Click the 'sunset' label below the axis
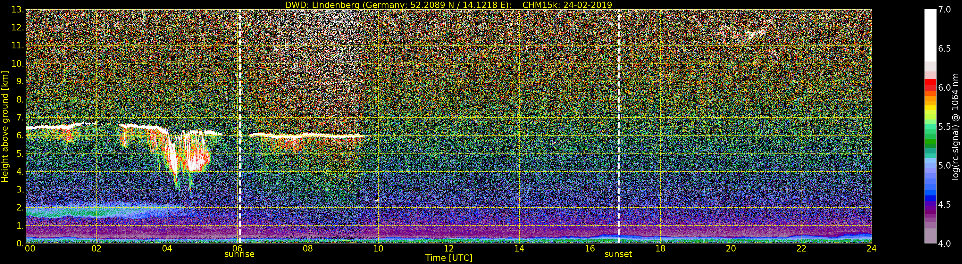Screen dimensions: 962x264 [x=618, y=254]
